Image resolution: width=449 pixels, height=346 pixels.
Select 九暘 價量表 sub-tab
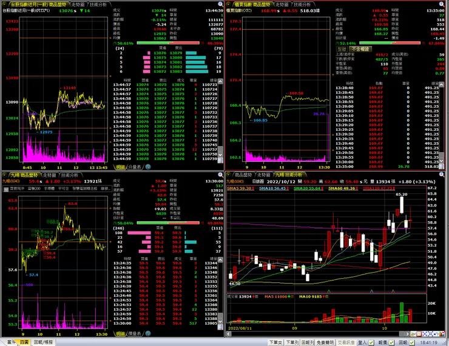(135, 333)
